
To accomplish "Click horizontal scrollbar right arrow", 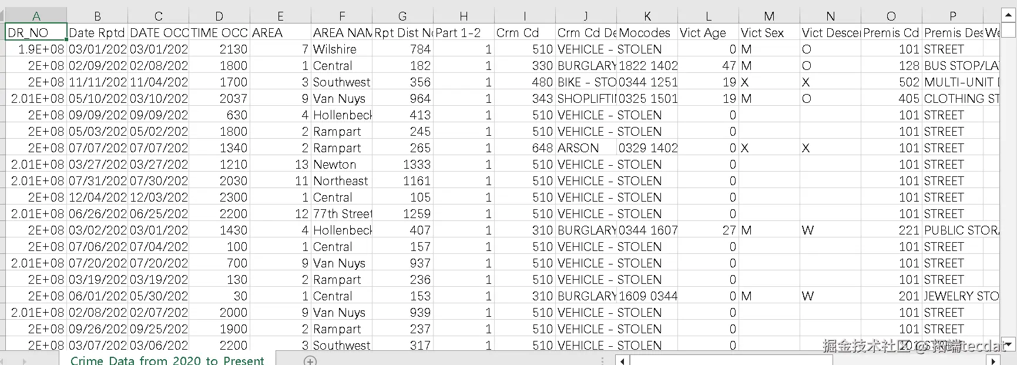I will pyautogui.click(x=994, y=360).
